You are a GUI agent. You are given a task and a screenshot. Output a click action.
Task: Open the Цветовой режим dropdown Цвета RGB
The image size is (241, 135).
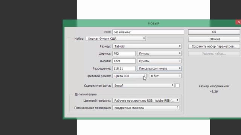pos(129,76)
